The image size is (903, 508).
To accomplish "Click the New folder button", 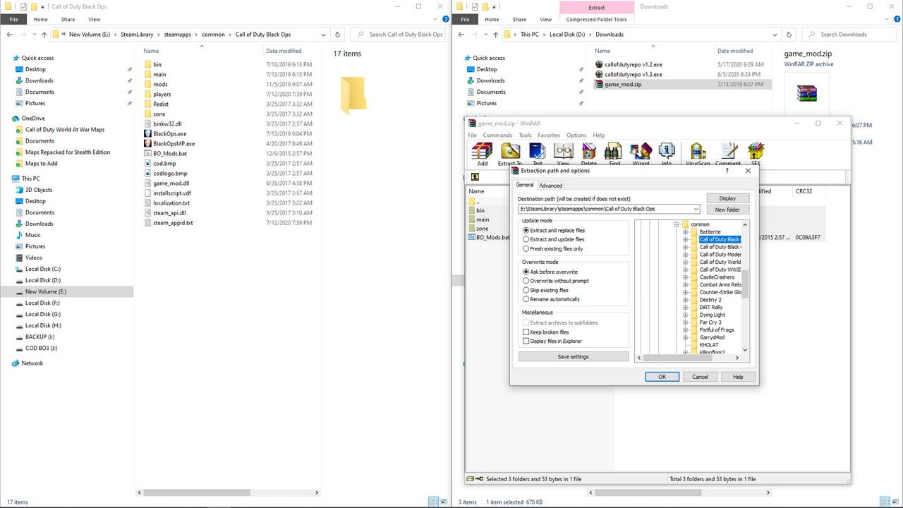I will 727,210.
